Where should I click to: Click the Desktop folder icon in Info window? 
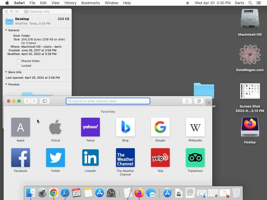(9, 21)
